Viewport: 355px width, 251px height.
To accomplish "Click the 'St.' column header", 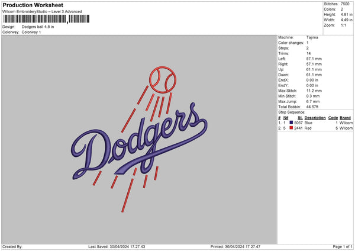I will coord(300,118).
